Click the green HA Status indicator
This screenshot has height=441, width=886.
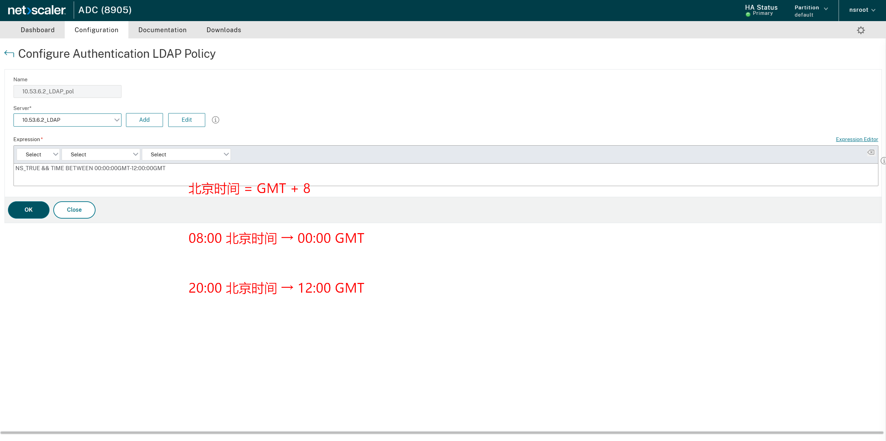[x=748, y=14]
